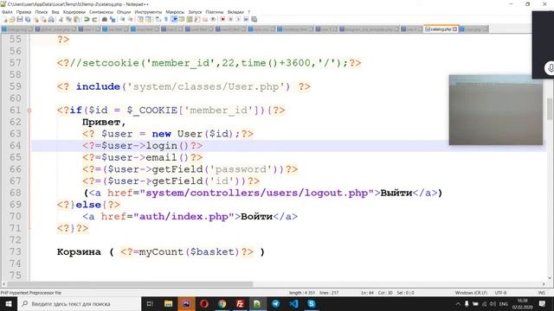The height and width of the screenshot is (311, 554).
Task: Open the Опции menu
Action: click(x=124, y=12)
